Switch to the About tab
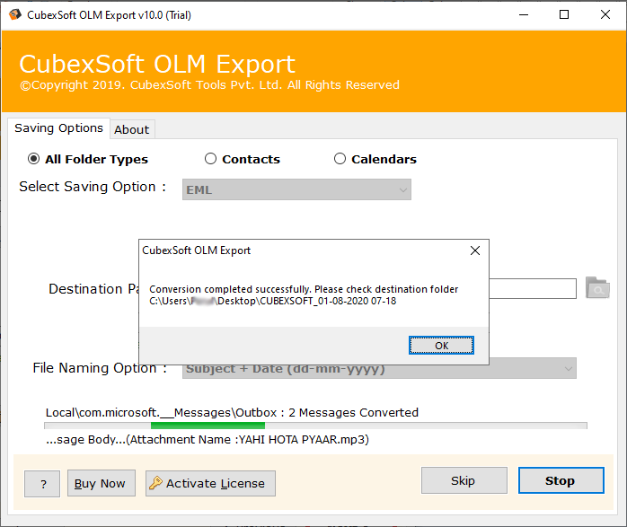627x527 pixels. 131,129
